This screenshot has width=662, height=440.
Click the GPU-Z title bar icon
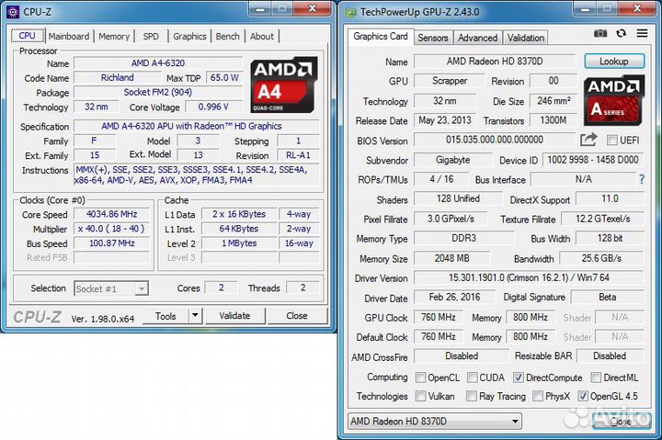(x=350, y=12)
